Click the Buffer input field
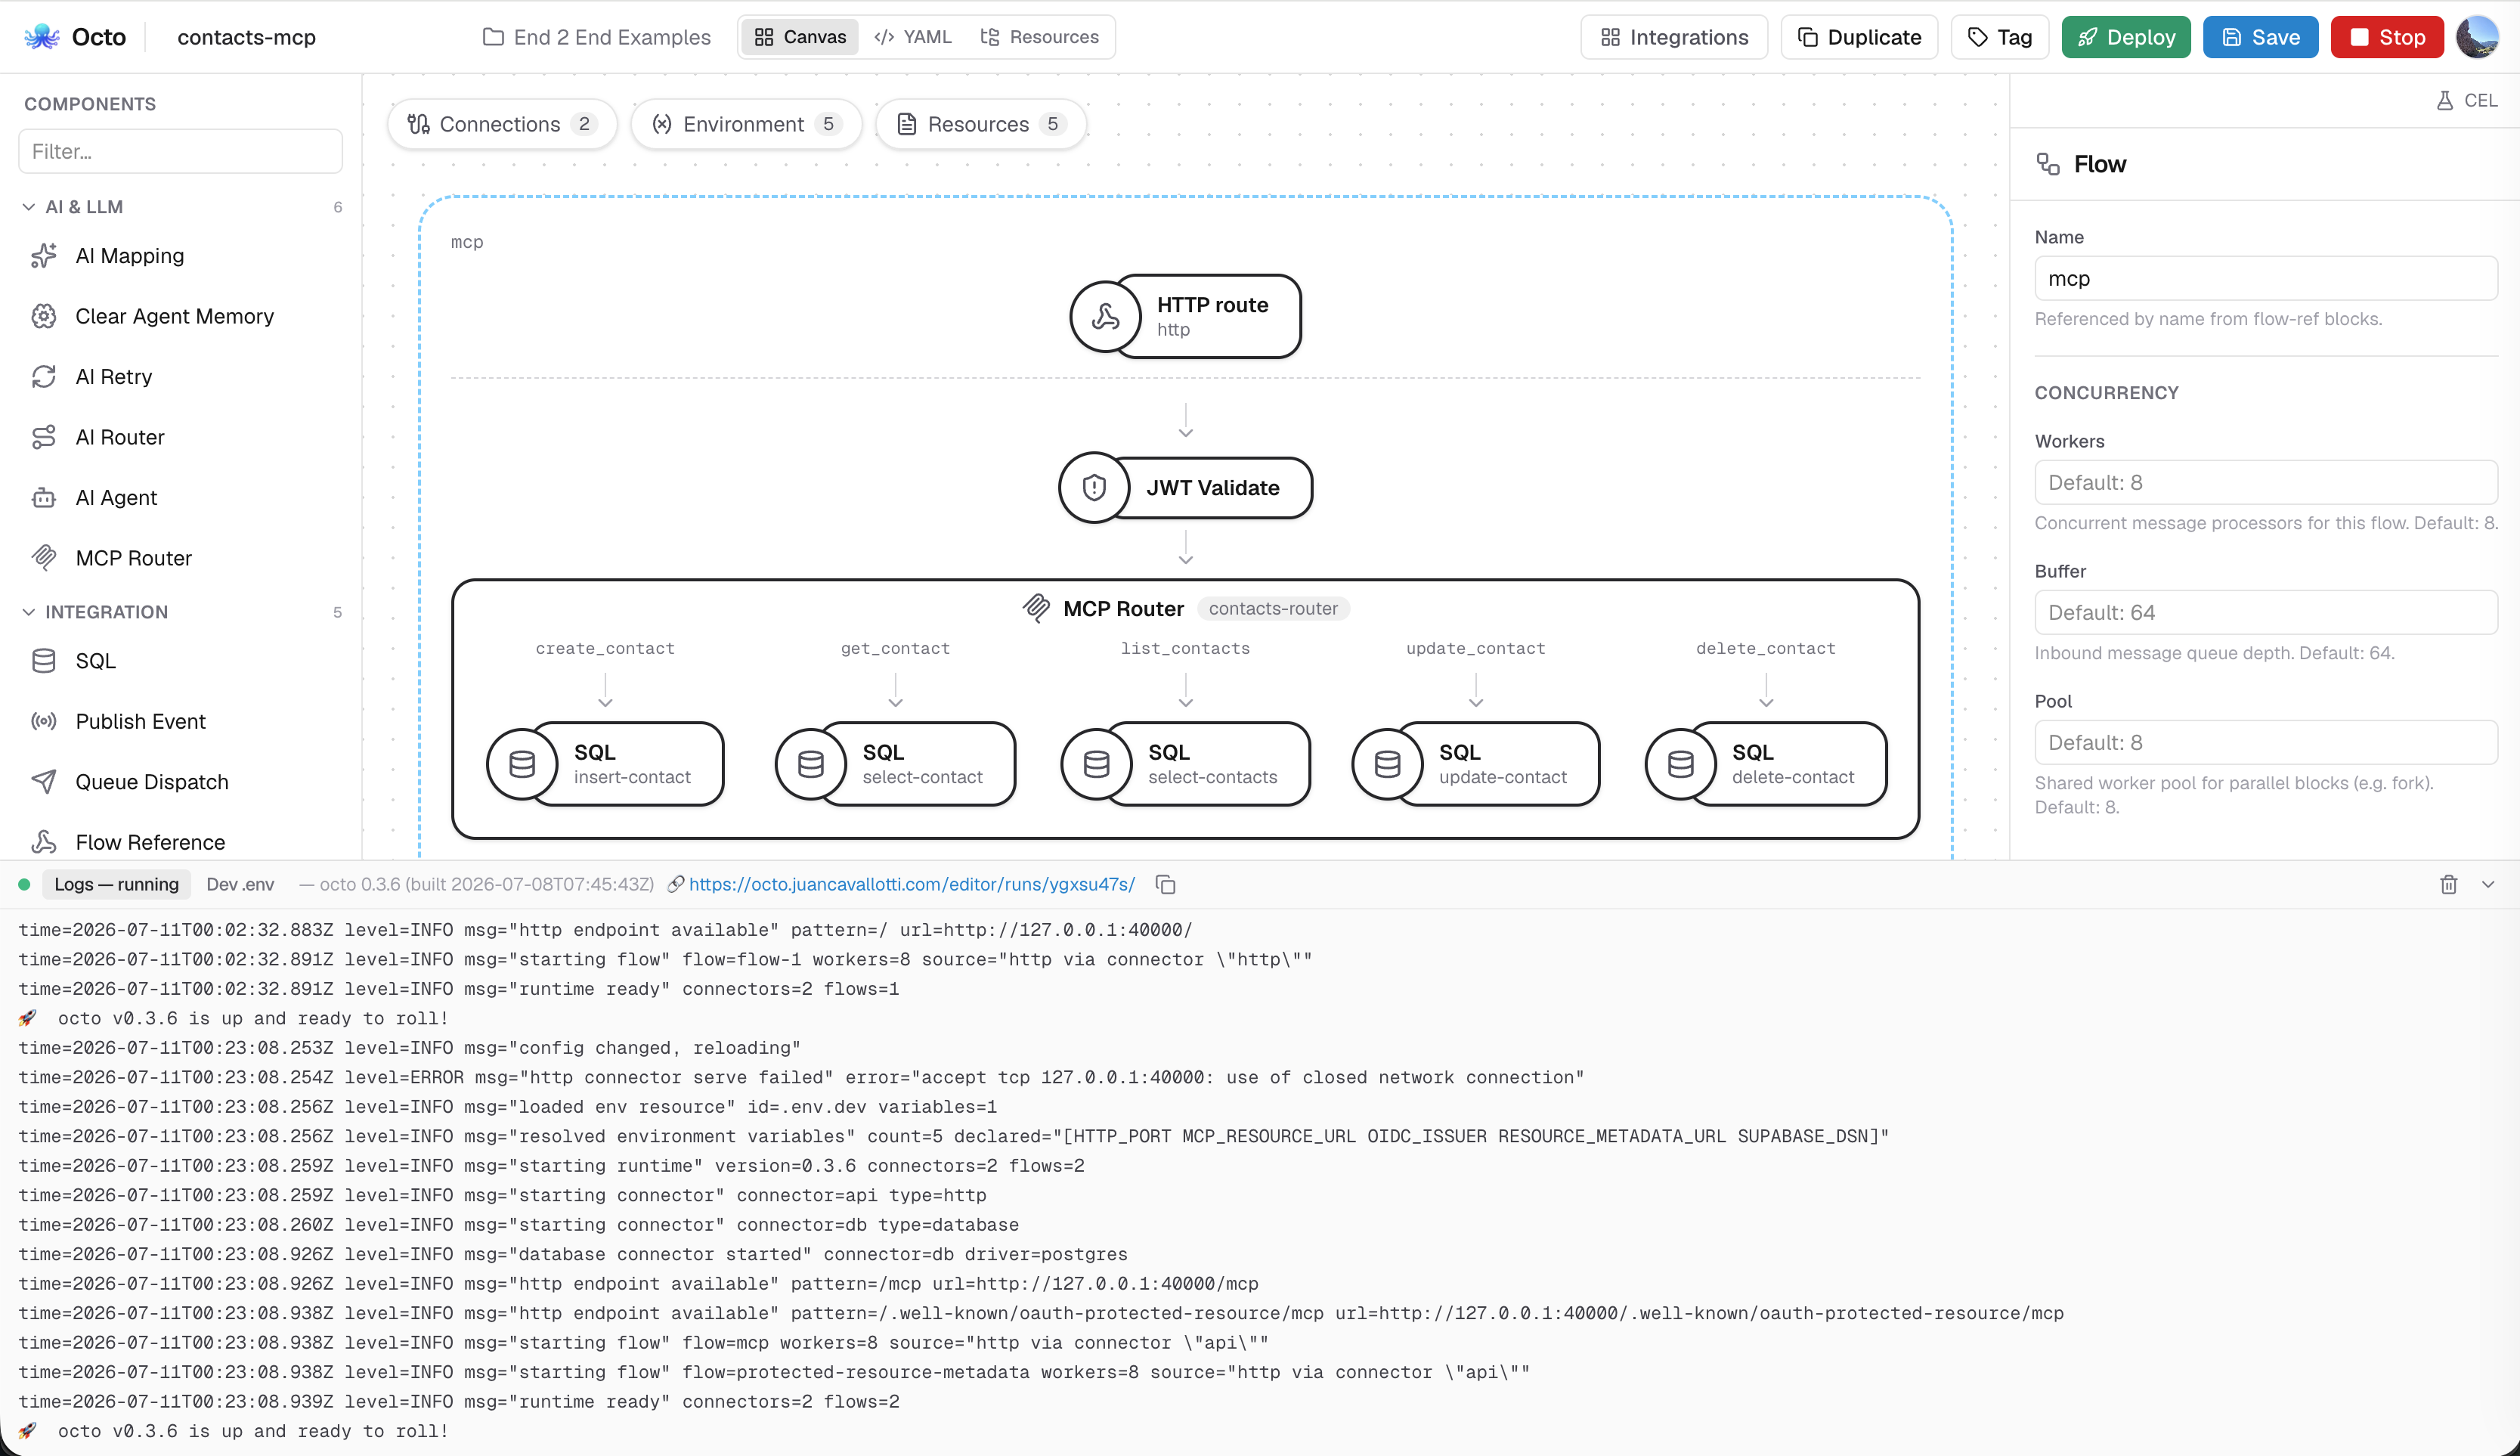Screen dimensions: 2520x1456 tap(2265, 613)
